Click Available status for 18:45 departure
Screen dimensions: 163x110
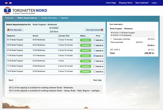tap(86, 72)
